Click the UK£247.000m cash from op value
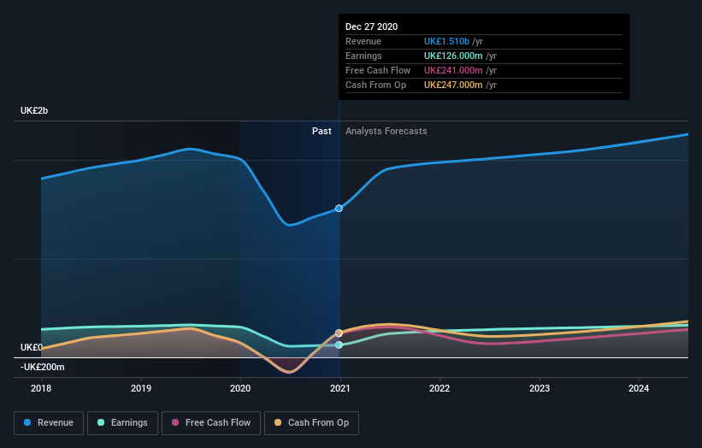This screenshot has height=448, width=702. [453, 85]
